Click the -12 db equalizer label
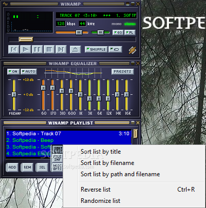The width and height of the screenshot is (206, 208). [x=28, y=110]
